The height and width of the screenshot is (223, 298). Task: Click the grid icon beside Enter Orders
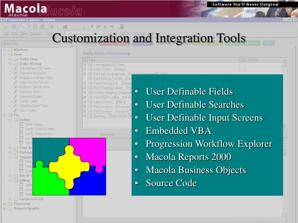22,124
